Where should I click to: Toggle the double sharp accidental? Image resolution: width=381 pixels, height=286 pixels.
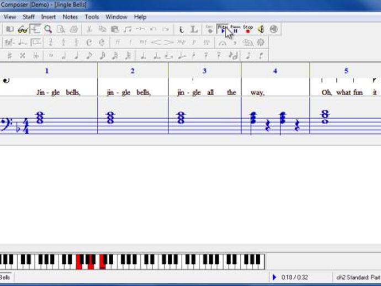[23, 56]
